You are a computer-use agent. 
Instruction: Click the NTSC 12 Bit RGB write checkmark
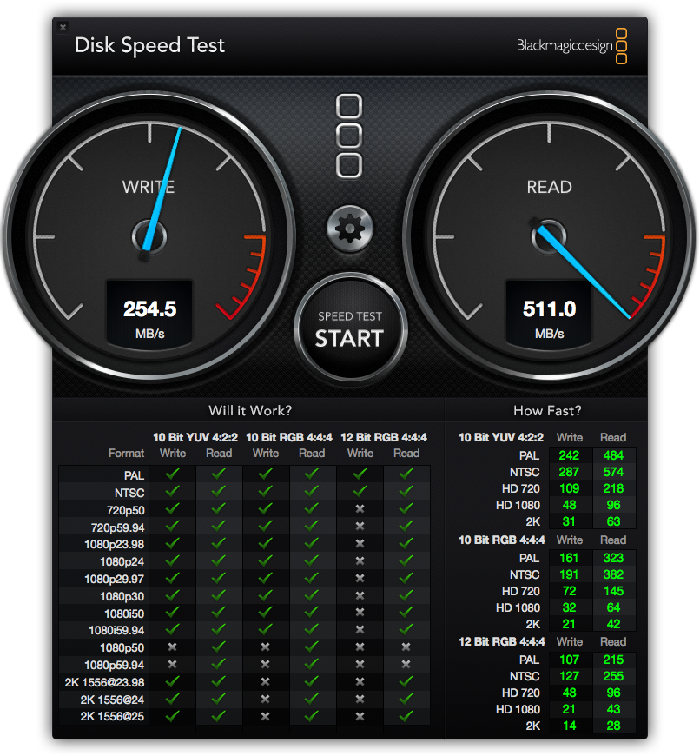coord(360,491)
